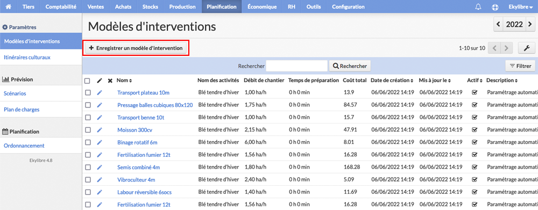
Task: Sort by the Description column
Action: (502, 81)
